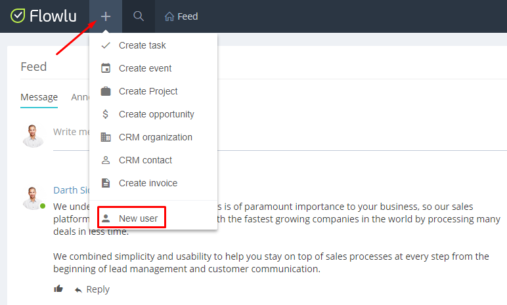This screenshot has width=507, height=305.
Task: Like the post with thumbs-up icon
Action: click(x=58, y=289)
